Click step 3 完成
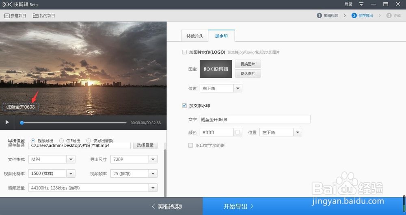This screenshot has width=406, height=215. pos(393,15)
